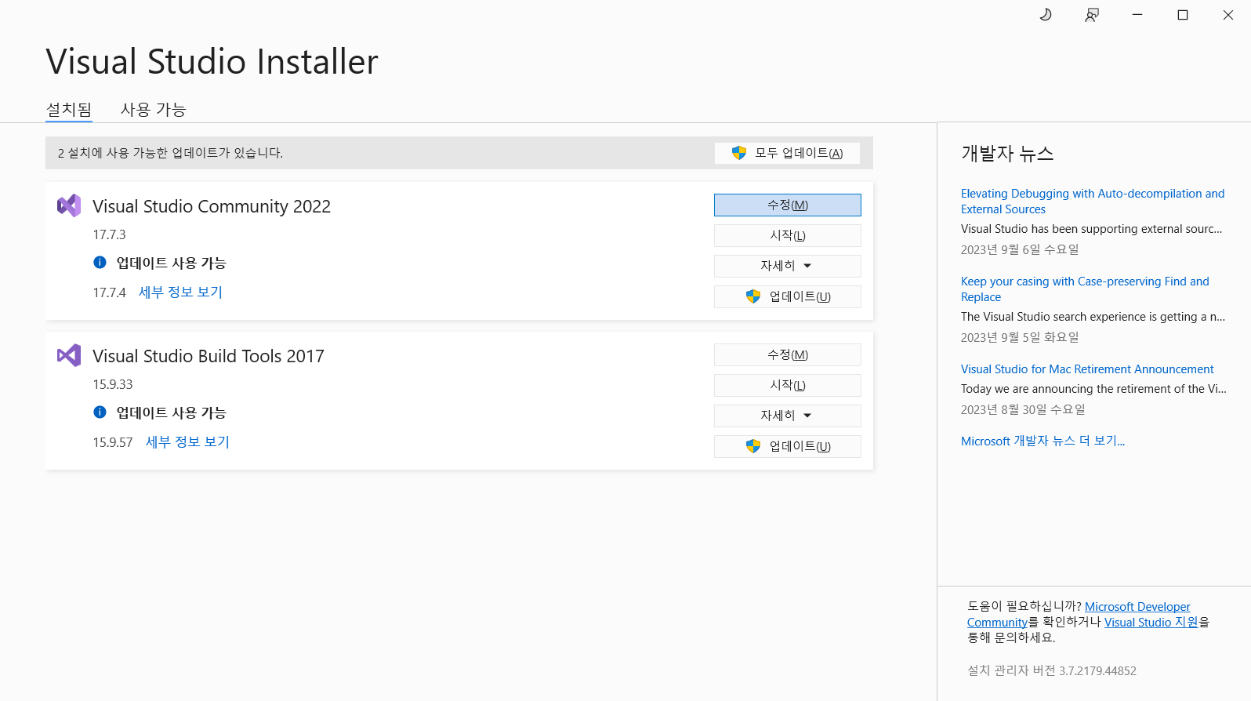The height and width of the screenshot is (701, 1251).
Task: Open the send feedback icon
Action: (x=1091, y=15)
